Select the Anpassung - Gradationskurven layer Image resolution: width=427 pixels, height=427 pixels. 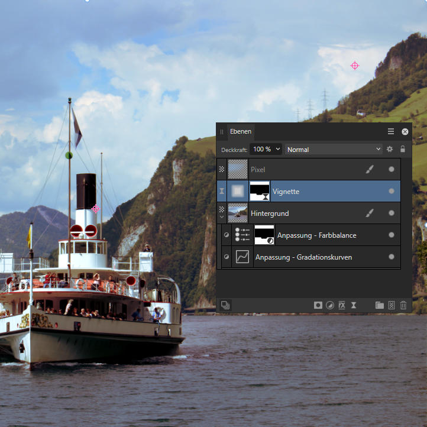[x=303, y=257]
